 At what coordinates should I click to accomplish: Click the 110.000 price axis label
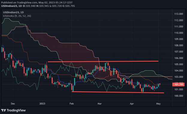pos(179,33)
